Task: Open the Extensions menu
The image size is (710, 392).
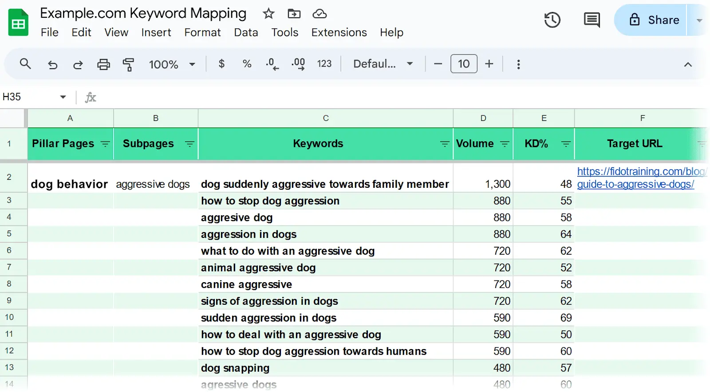Action: click(339, 32)
